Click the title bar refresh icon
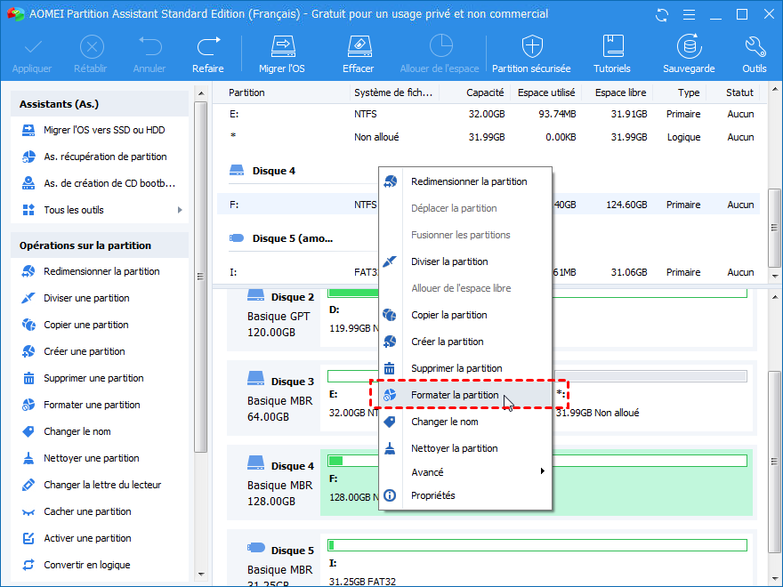The image size is (783, 587). pyautogui.click(x=661, y=14)
